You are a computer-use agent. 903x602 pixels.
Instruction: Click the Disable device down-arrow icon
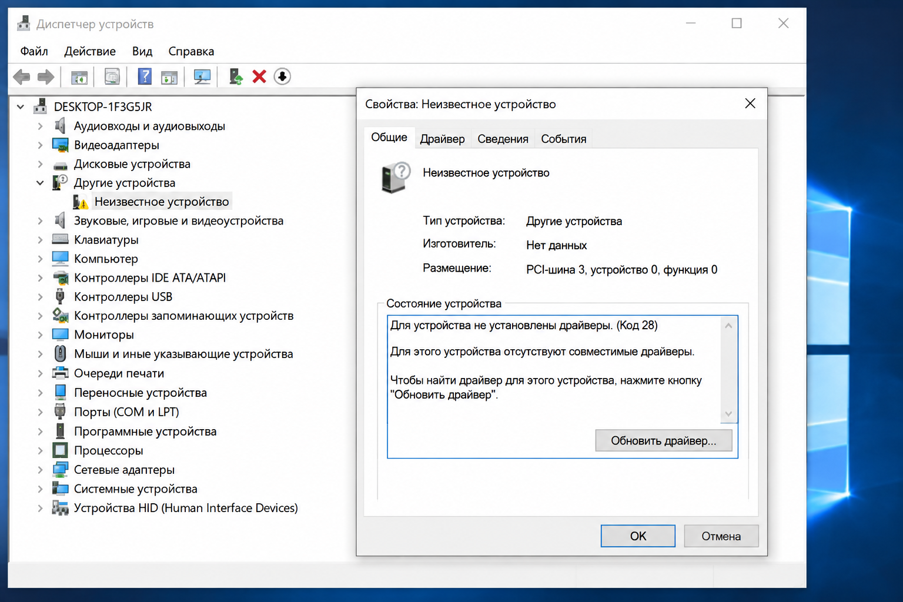(x=282, y=76)
